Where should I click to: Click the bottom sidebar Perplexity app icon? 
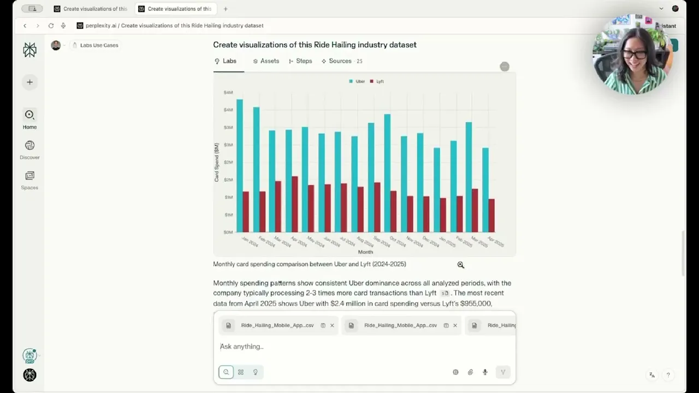point(29,375)
